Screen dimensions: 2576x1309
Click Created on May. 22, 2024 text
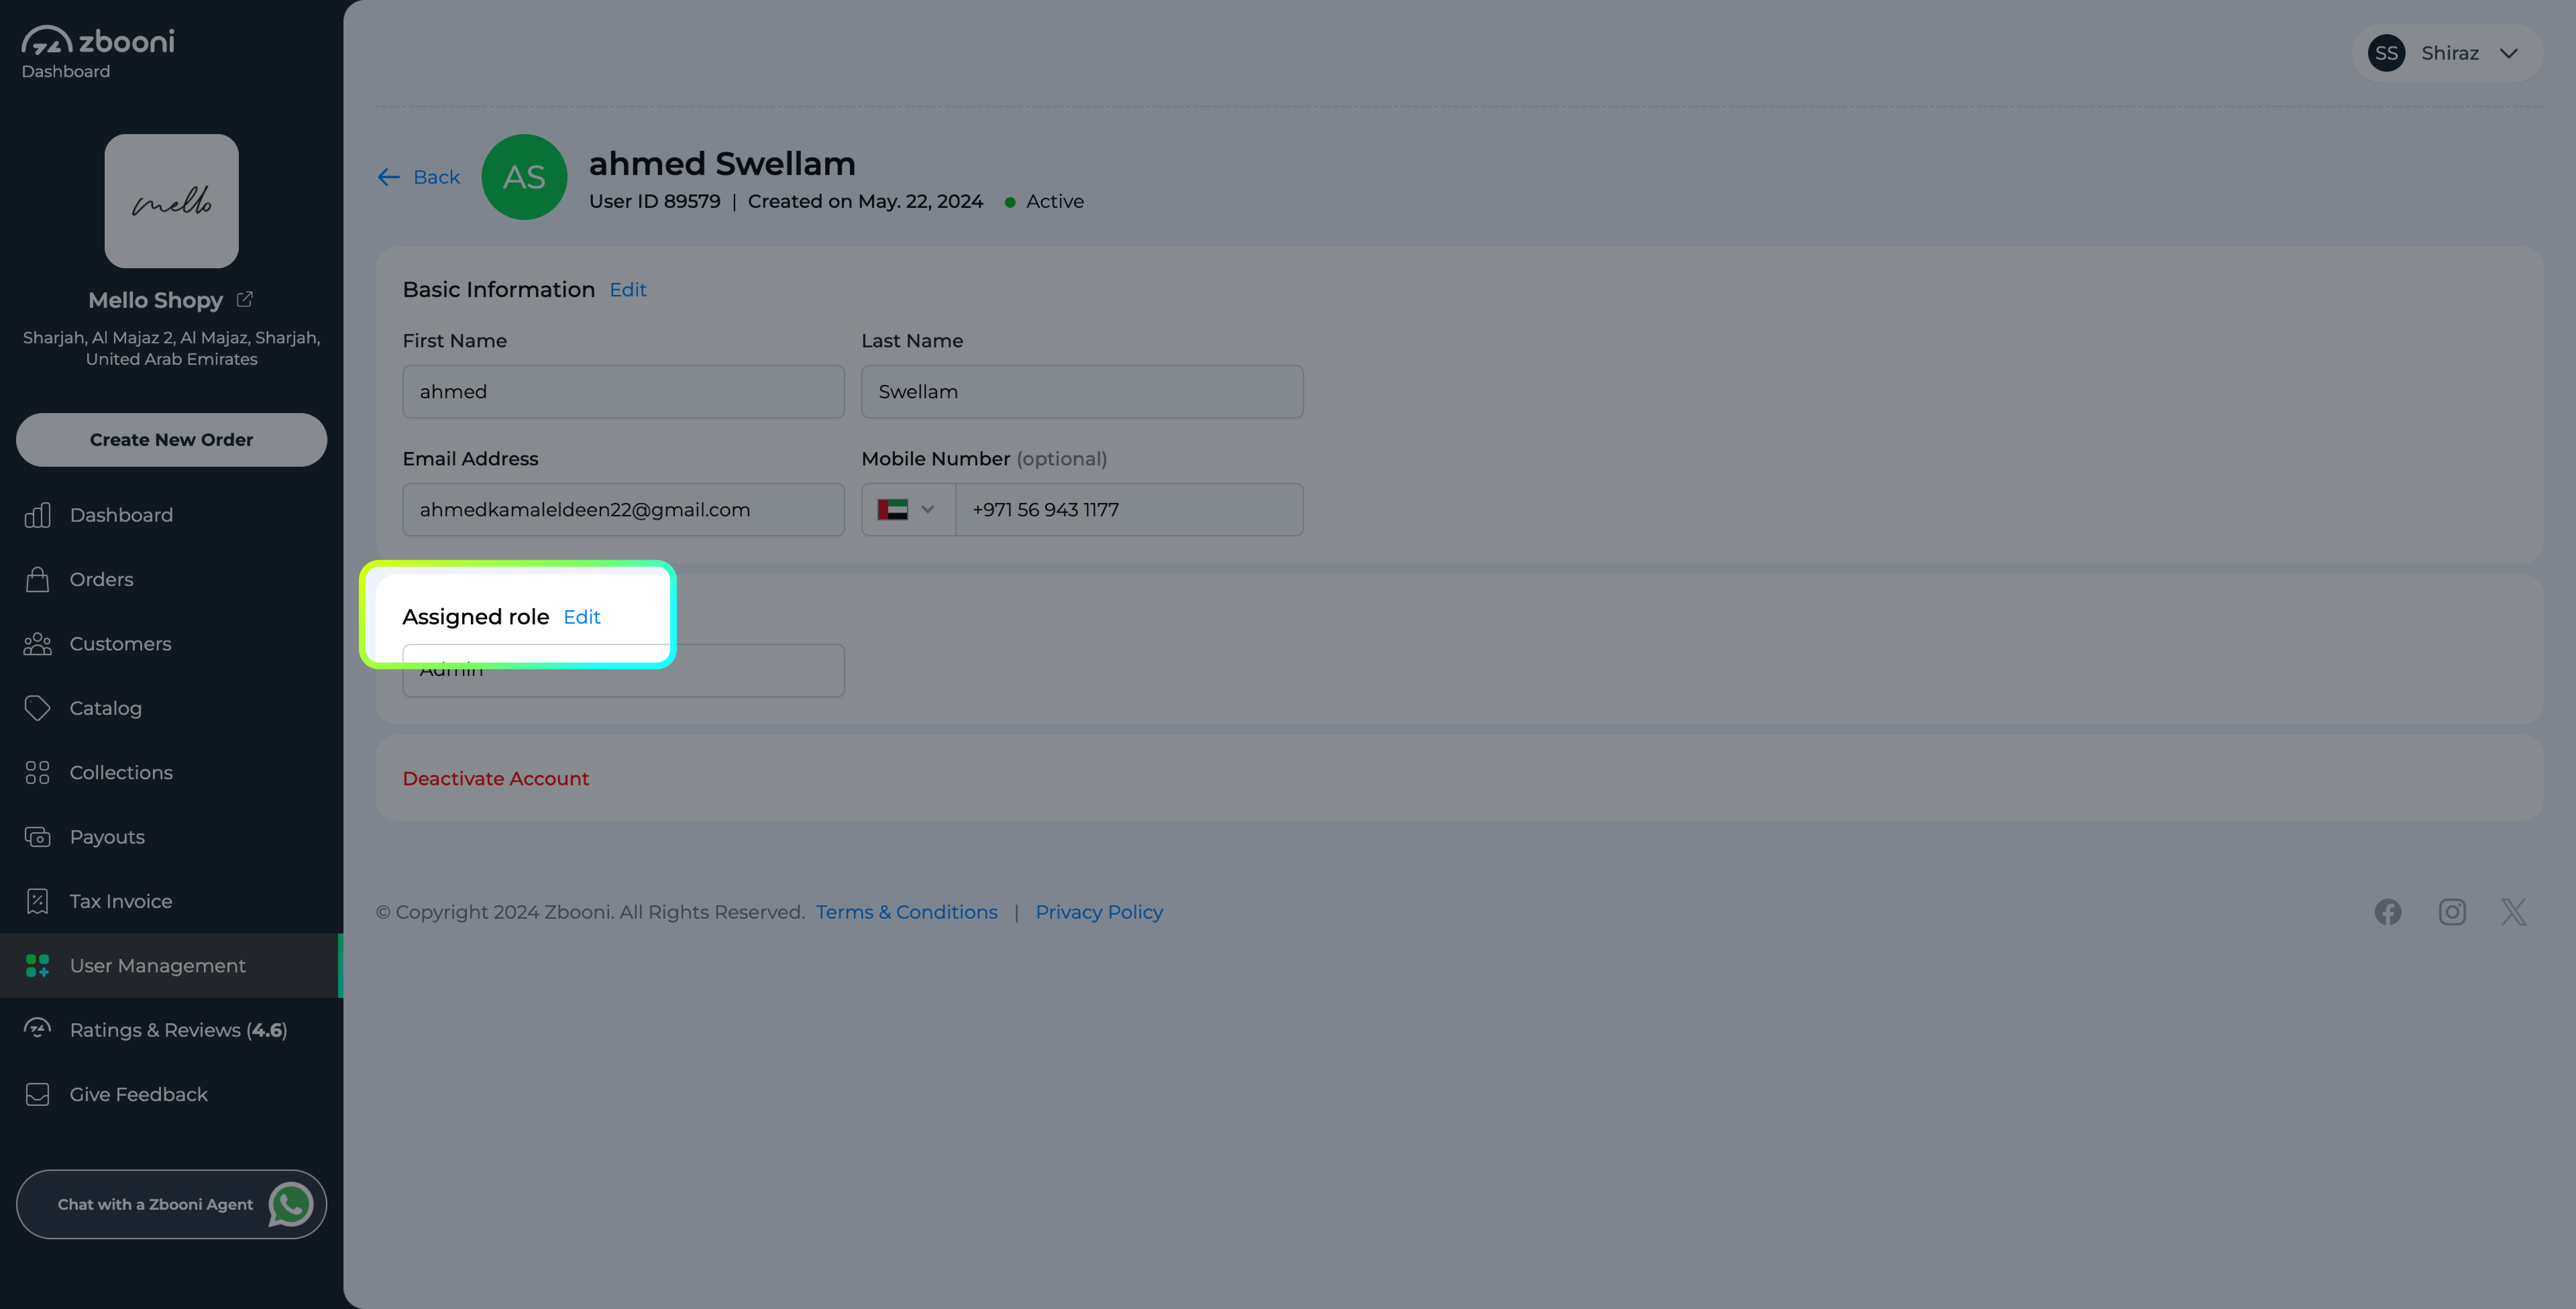pyautogui.click(x=865, y=202)
